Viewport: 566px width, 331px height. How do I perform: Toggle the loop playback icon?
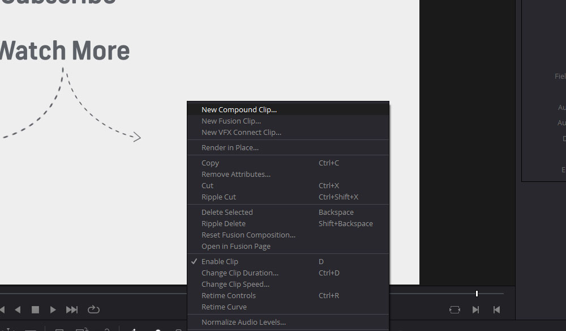pyautogui.click(x=93, y=309)
